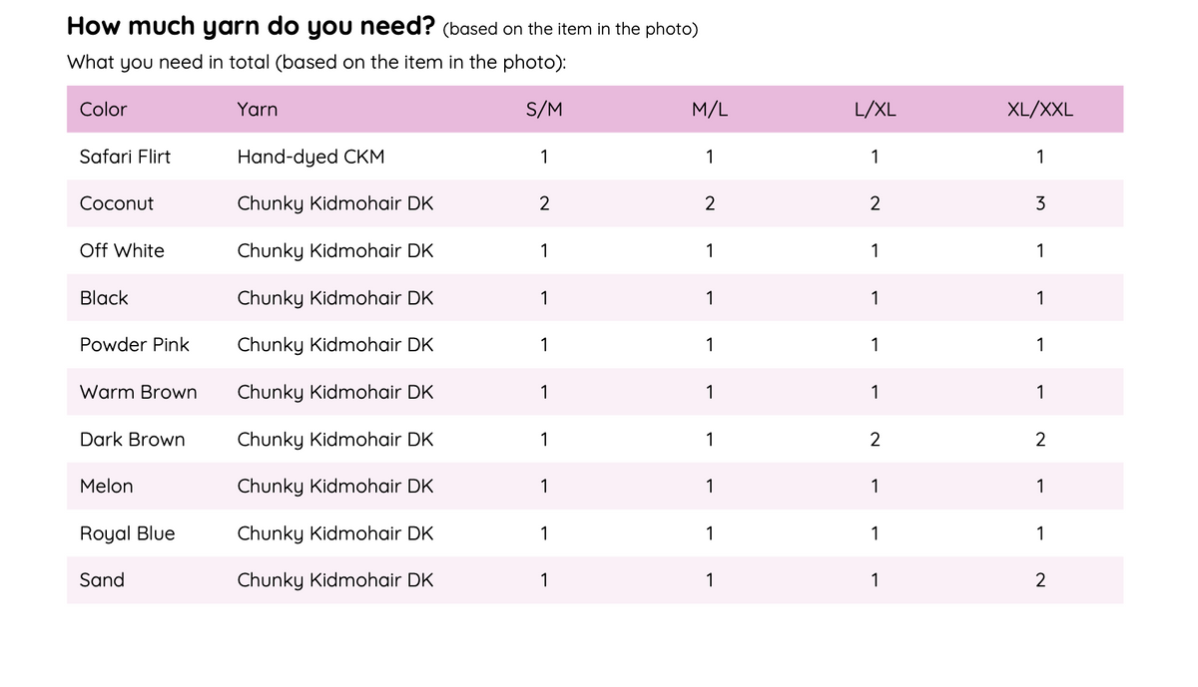Click Chunky Kidmohair DK in Sand row
Viewport: 1198px width, 687px height.
tap(335, 580)
